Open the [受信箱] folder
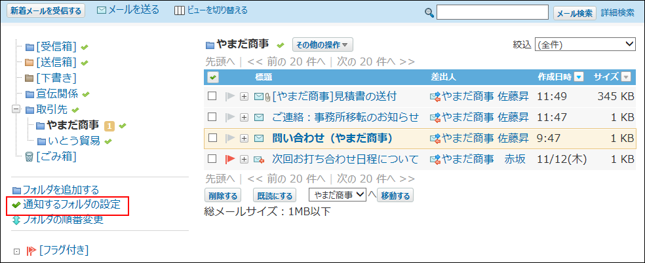Screen dimensions: 645x263 coord(56,46)
